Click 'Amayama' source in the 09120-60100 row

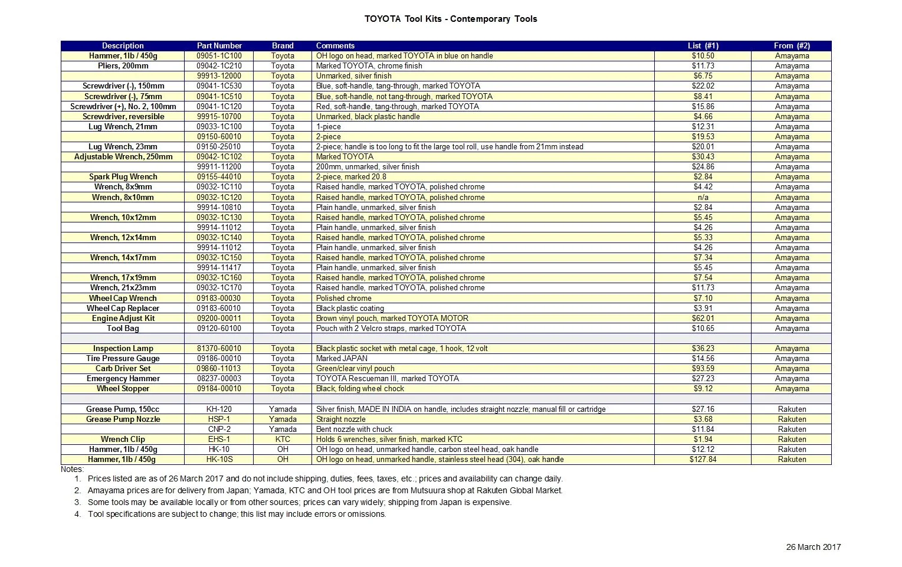point(792,328)
